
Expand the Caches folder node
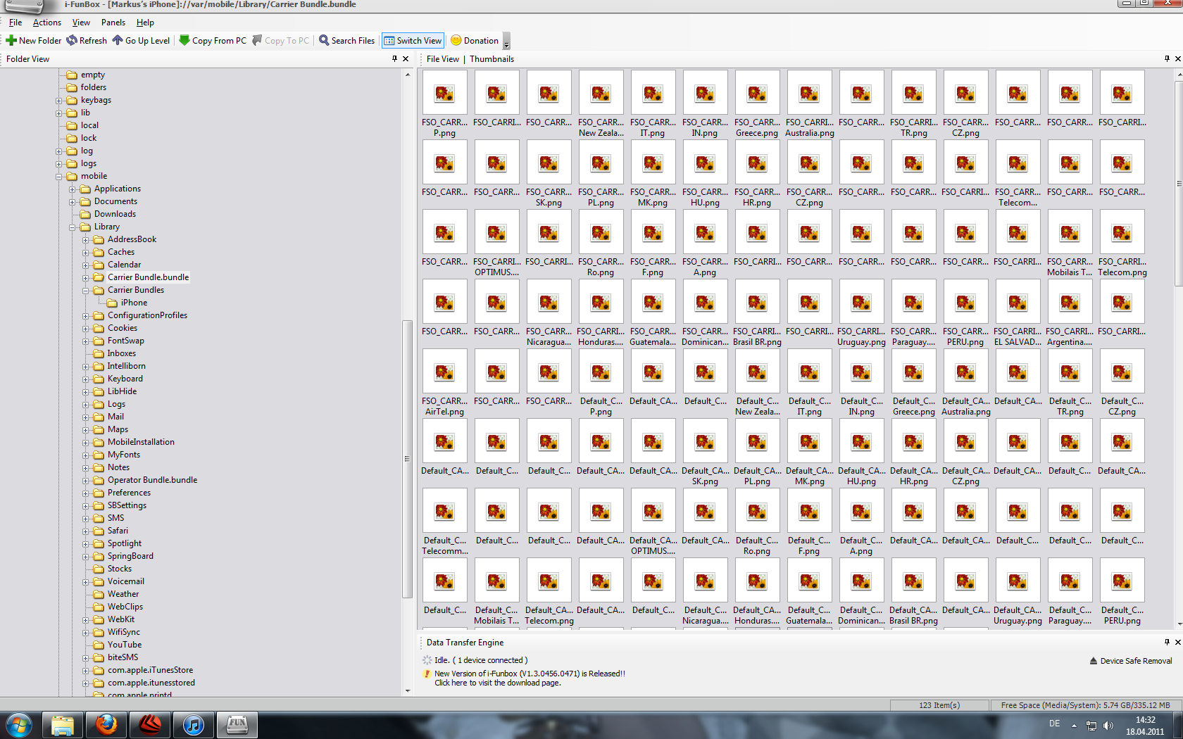[86, 253]
